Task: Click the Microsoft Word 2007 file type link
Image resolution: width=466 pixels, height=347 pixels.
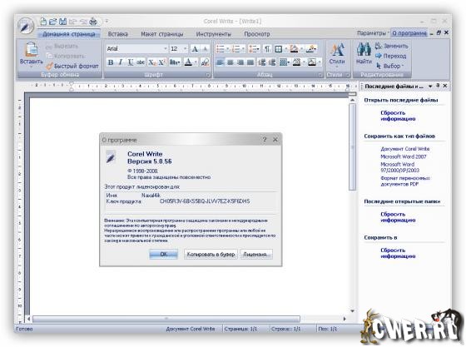Action: [x=404, y=156]
